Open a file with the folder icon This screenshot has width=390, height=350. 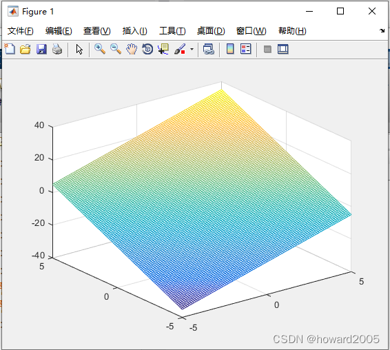(x=25, y=49)
